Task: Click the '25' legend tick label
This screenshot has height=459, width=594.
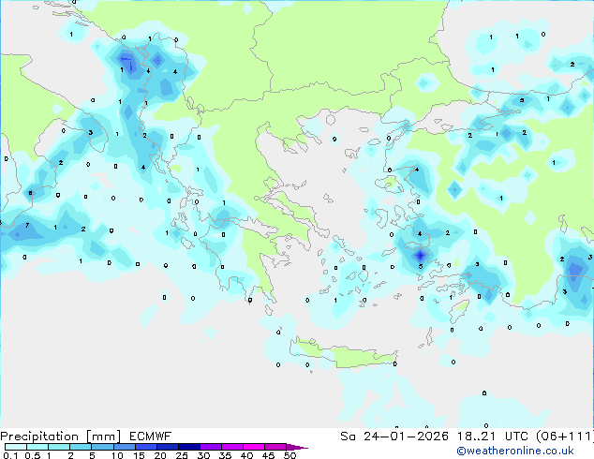Action: coord(182,455)
